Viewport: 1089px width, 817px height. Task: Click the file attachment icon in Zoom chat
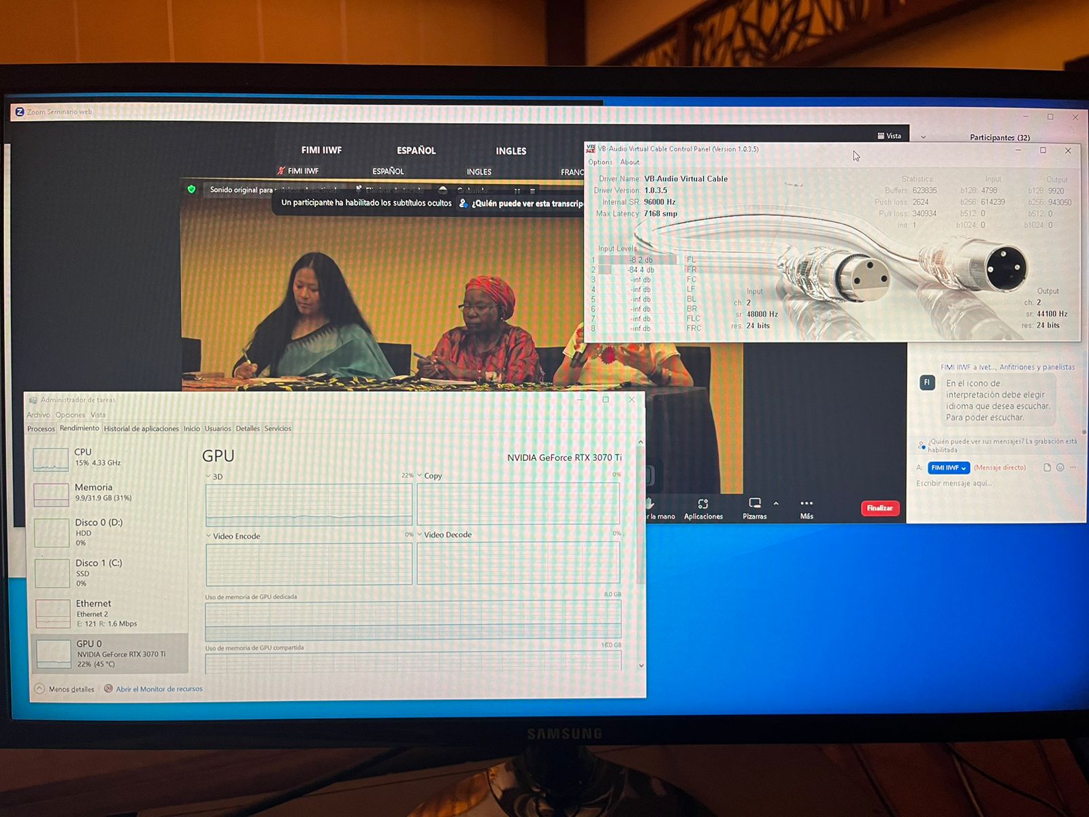1047,468
